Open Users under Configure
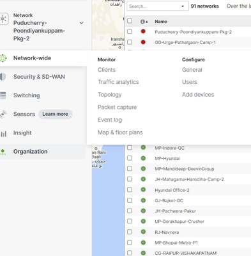Viewport: 251px width, 256px height. (x=190, y=82)
